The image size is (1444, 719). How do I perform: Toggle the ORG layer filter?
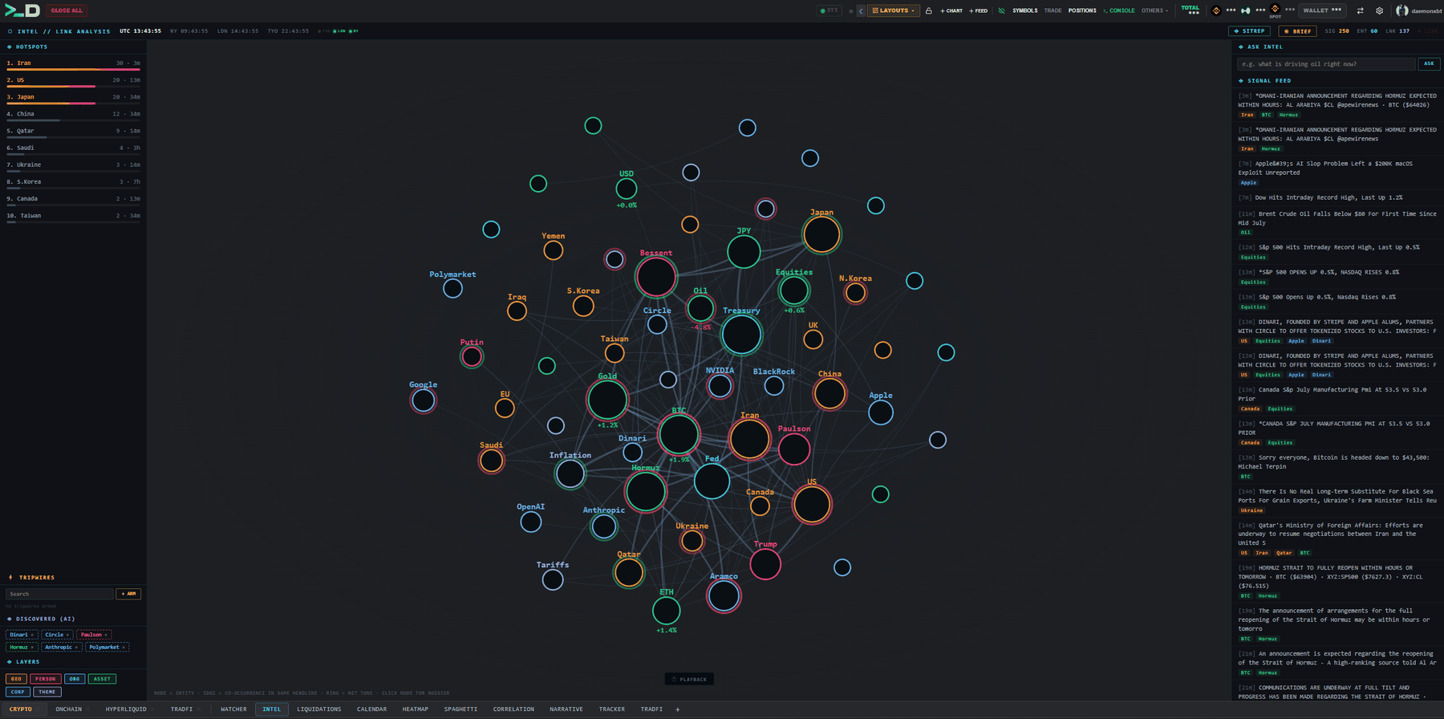[x=75, y=679]
